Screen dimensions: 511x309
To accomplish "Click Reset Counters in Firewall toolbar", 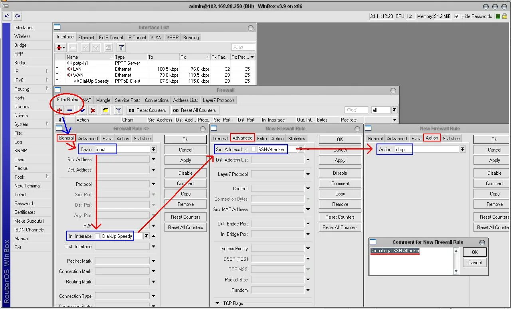I will 148,110.
